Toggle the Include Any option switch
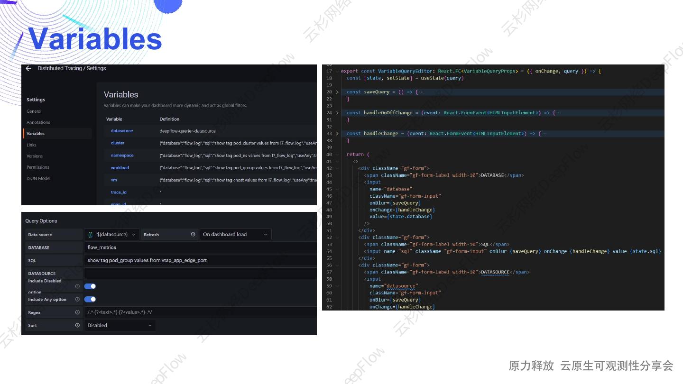The width and height of the screenshot is (683, 384). click(x=90, y=300)
